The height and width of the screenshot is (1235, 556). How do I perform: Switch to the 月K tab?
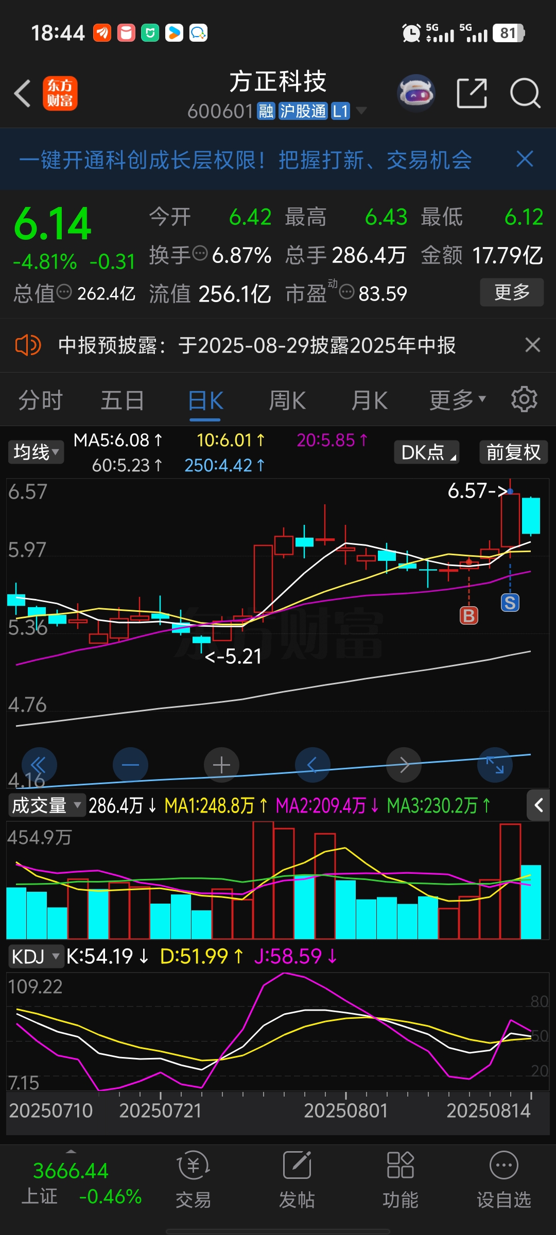tap(370, 400)
